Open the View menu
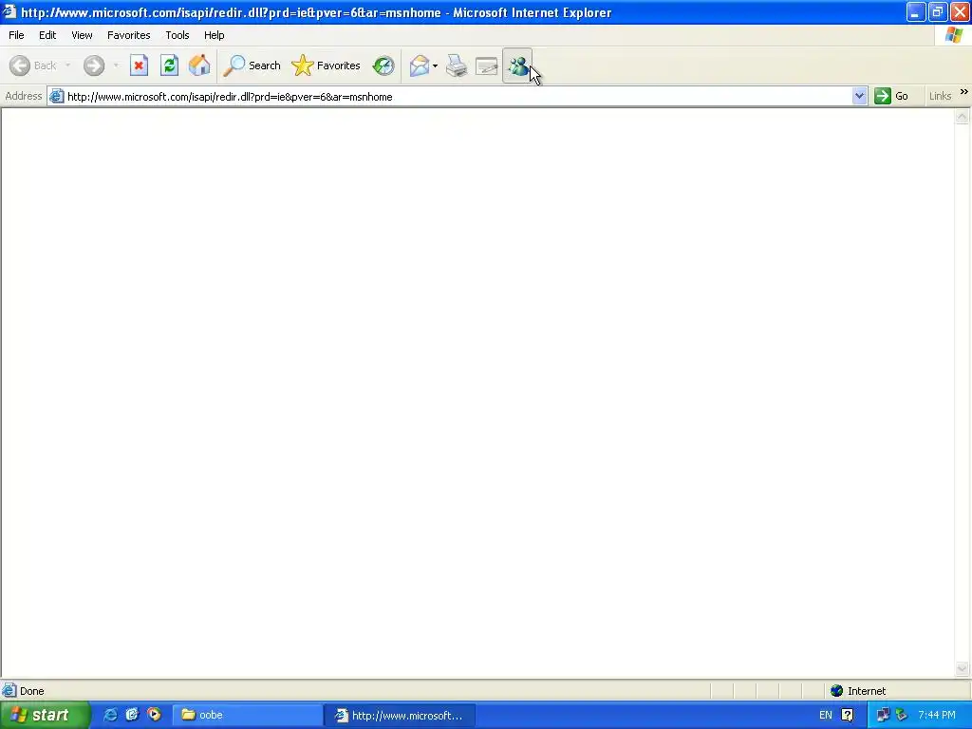 pyautogui.click(x=82, y=35)
